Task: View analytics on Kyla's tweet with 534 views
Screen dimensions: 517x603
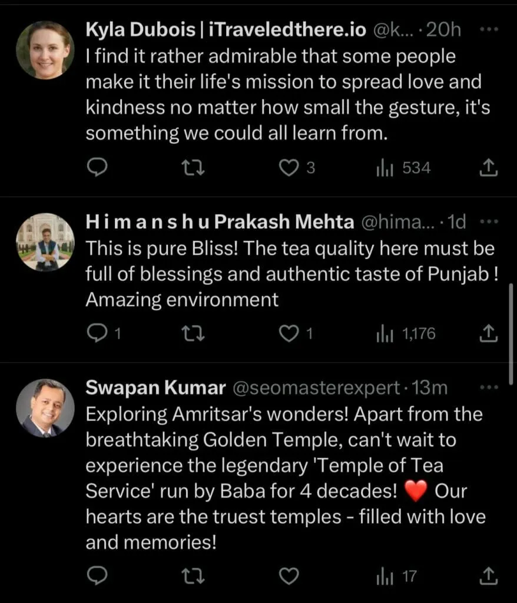Action: (x=403, y=168)
